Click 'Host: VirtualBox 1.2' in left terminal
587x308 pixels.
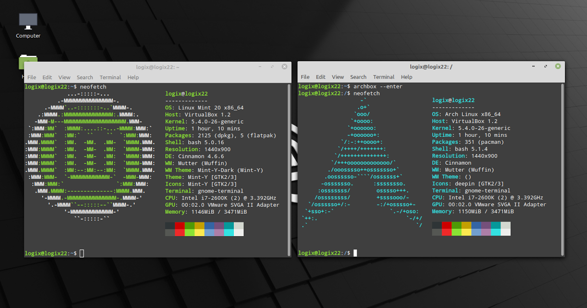point(198,114)
